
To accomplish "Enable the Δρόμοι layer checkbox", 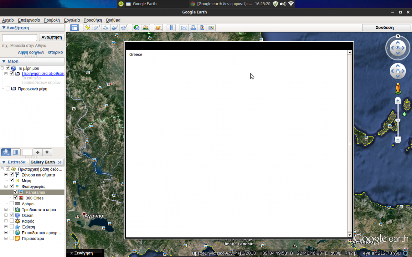I will coord(12,204).
